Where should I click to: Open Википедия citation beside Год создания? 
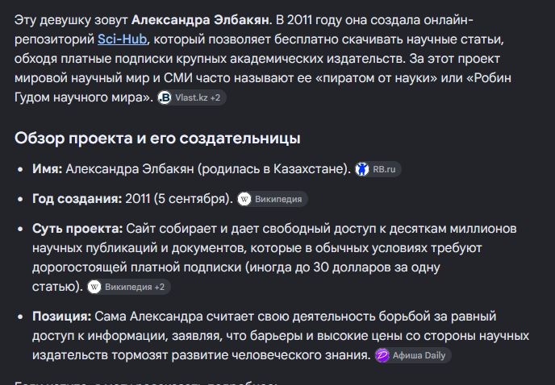[272, 199]
